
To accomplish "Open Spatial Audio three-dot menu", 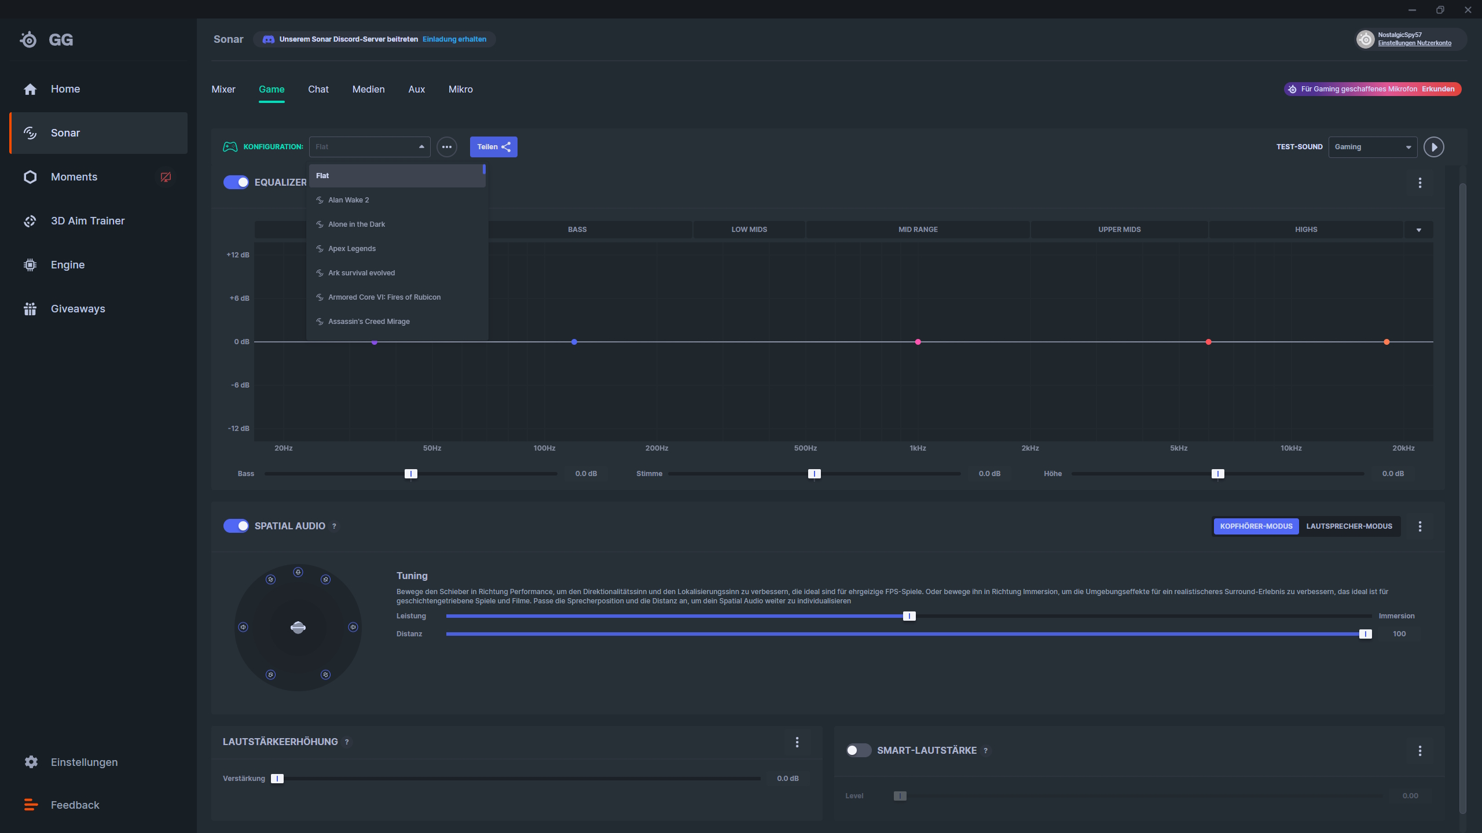I will click(1419, 526).
